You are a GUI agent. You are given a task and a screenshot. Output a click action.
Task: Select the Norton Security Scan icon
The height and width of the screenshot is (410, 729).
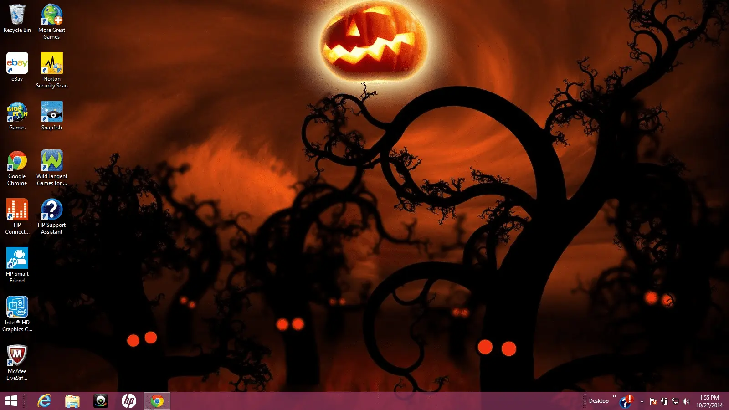pyautogui.click(x=51, y=70)
